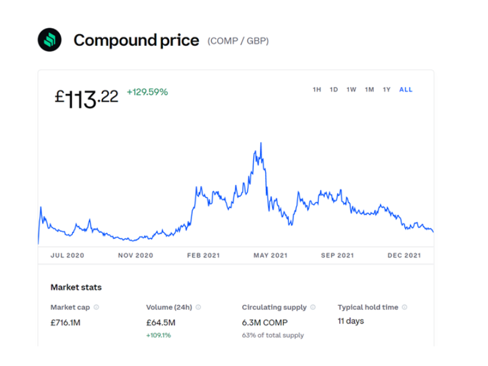Image resolution: width=488 pixels, height=366 pixels.
Task: Select the 1D time range tab
Action: click(334, 89)
